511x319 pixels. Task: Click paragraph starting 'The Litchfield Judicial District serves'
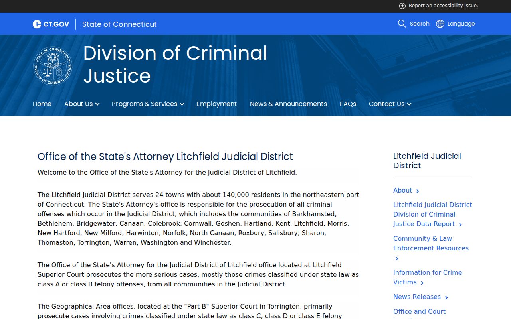198,219
